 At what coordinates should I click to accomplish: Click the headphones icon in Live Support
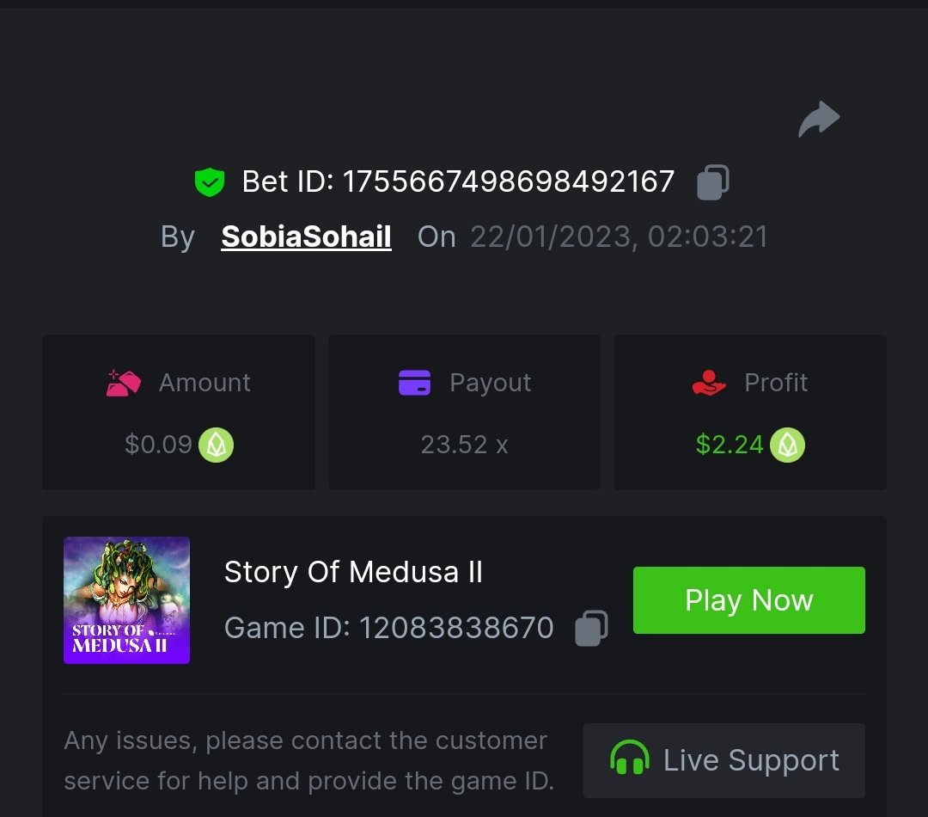630,760
